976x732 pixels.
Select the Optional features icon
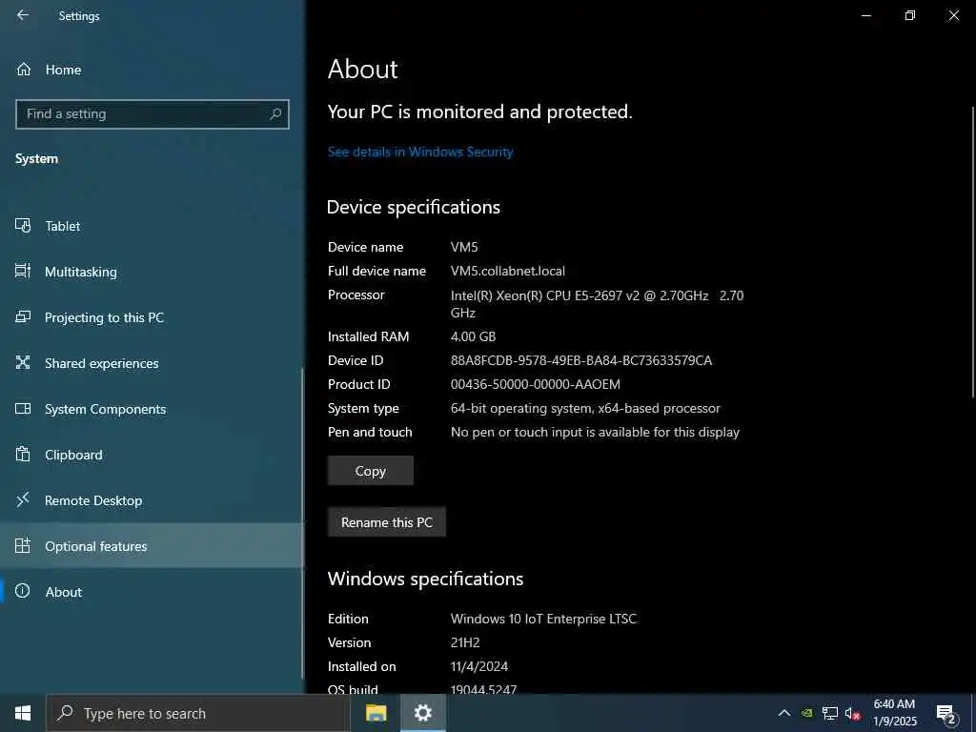point(23,546)
